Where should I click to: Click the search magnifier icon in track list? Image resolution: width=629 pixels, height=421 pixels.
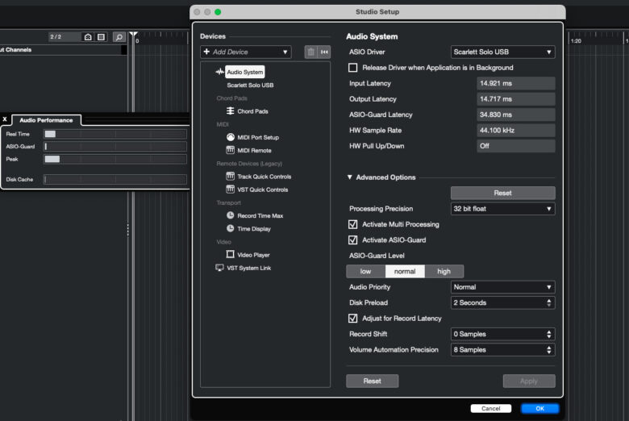(x=119, y=37)
